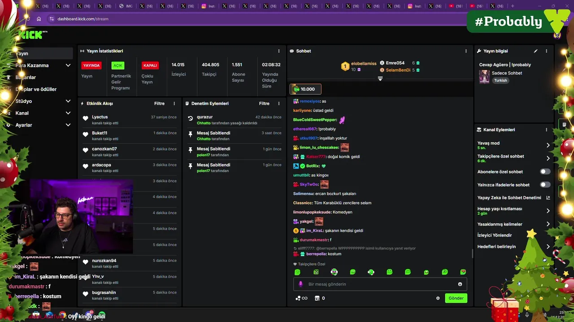Expand the Kanal sidebar section

pyautogui.click(x=68, y=113)
